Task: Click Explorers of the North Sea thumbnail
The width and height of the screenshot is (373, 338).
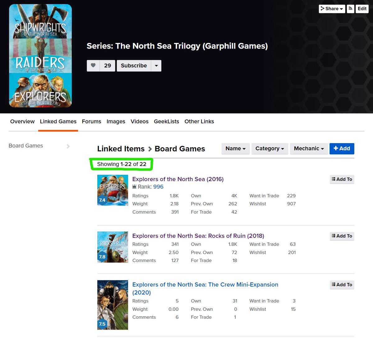Action: (113, 190)
